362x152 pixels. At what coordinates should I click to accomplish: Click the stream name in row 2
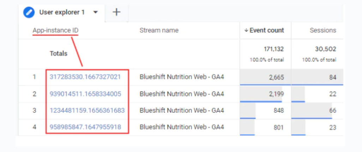pos(182,94)
